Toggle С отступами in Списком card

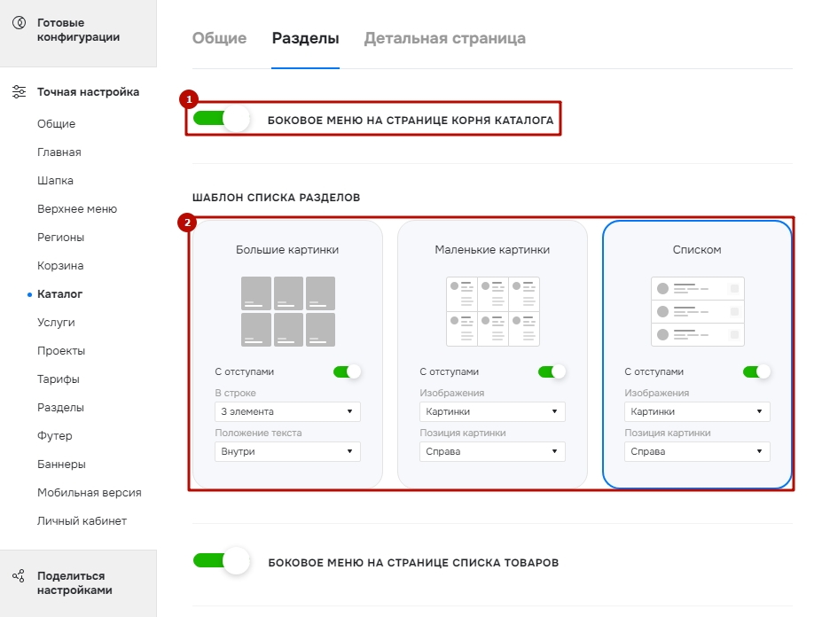[756, 371]
